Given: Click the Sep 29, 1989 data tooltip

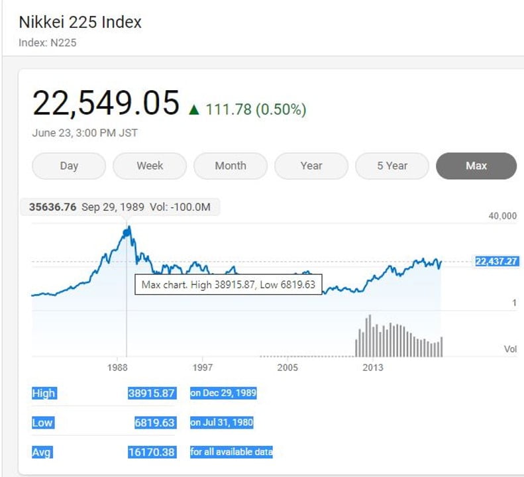Looking at the screenshot, I should [120, 207].
